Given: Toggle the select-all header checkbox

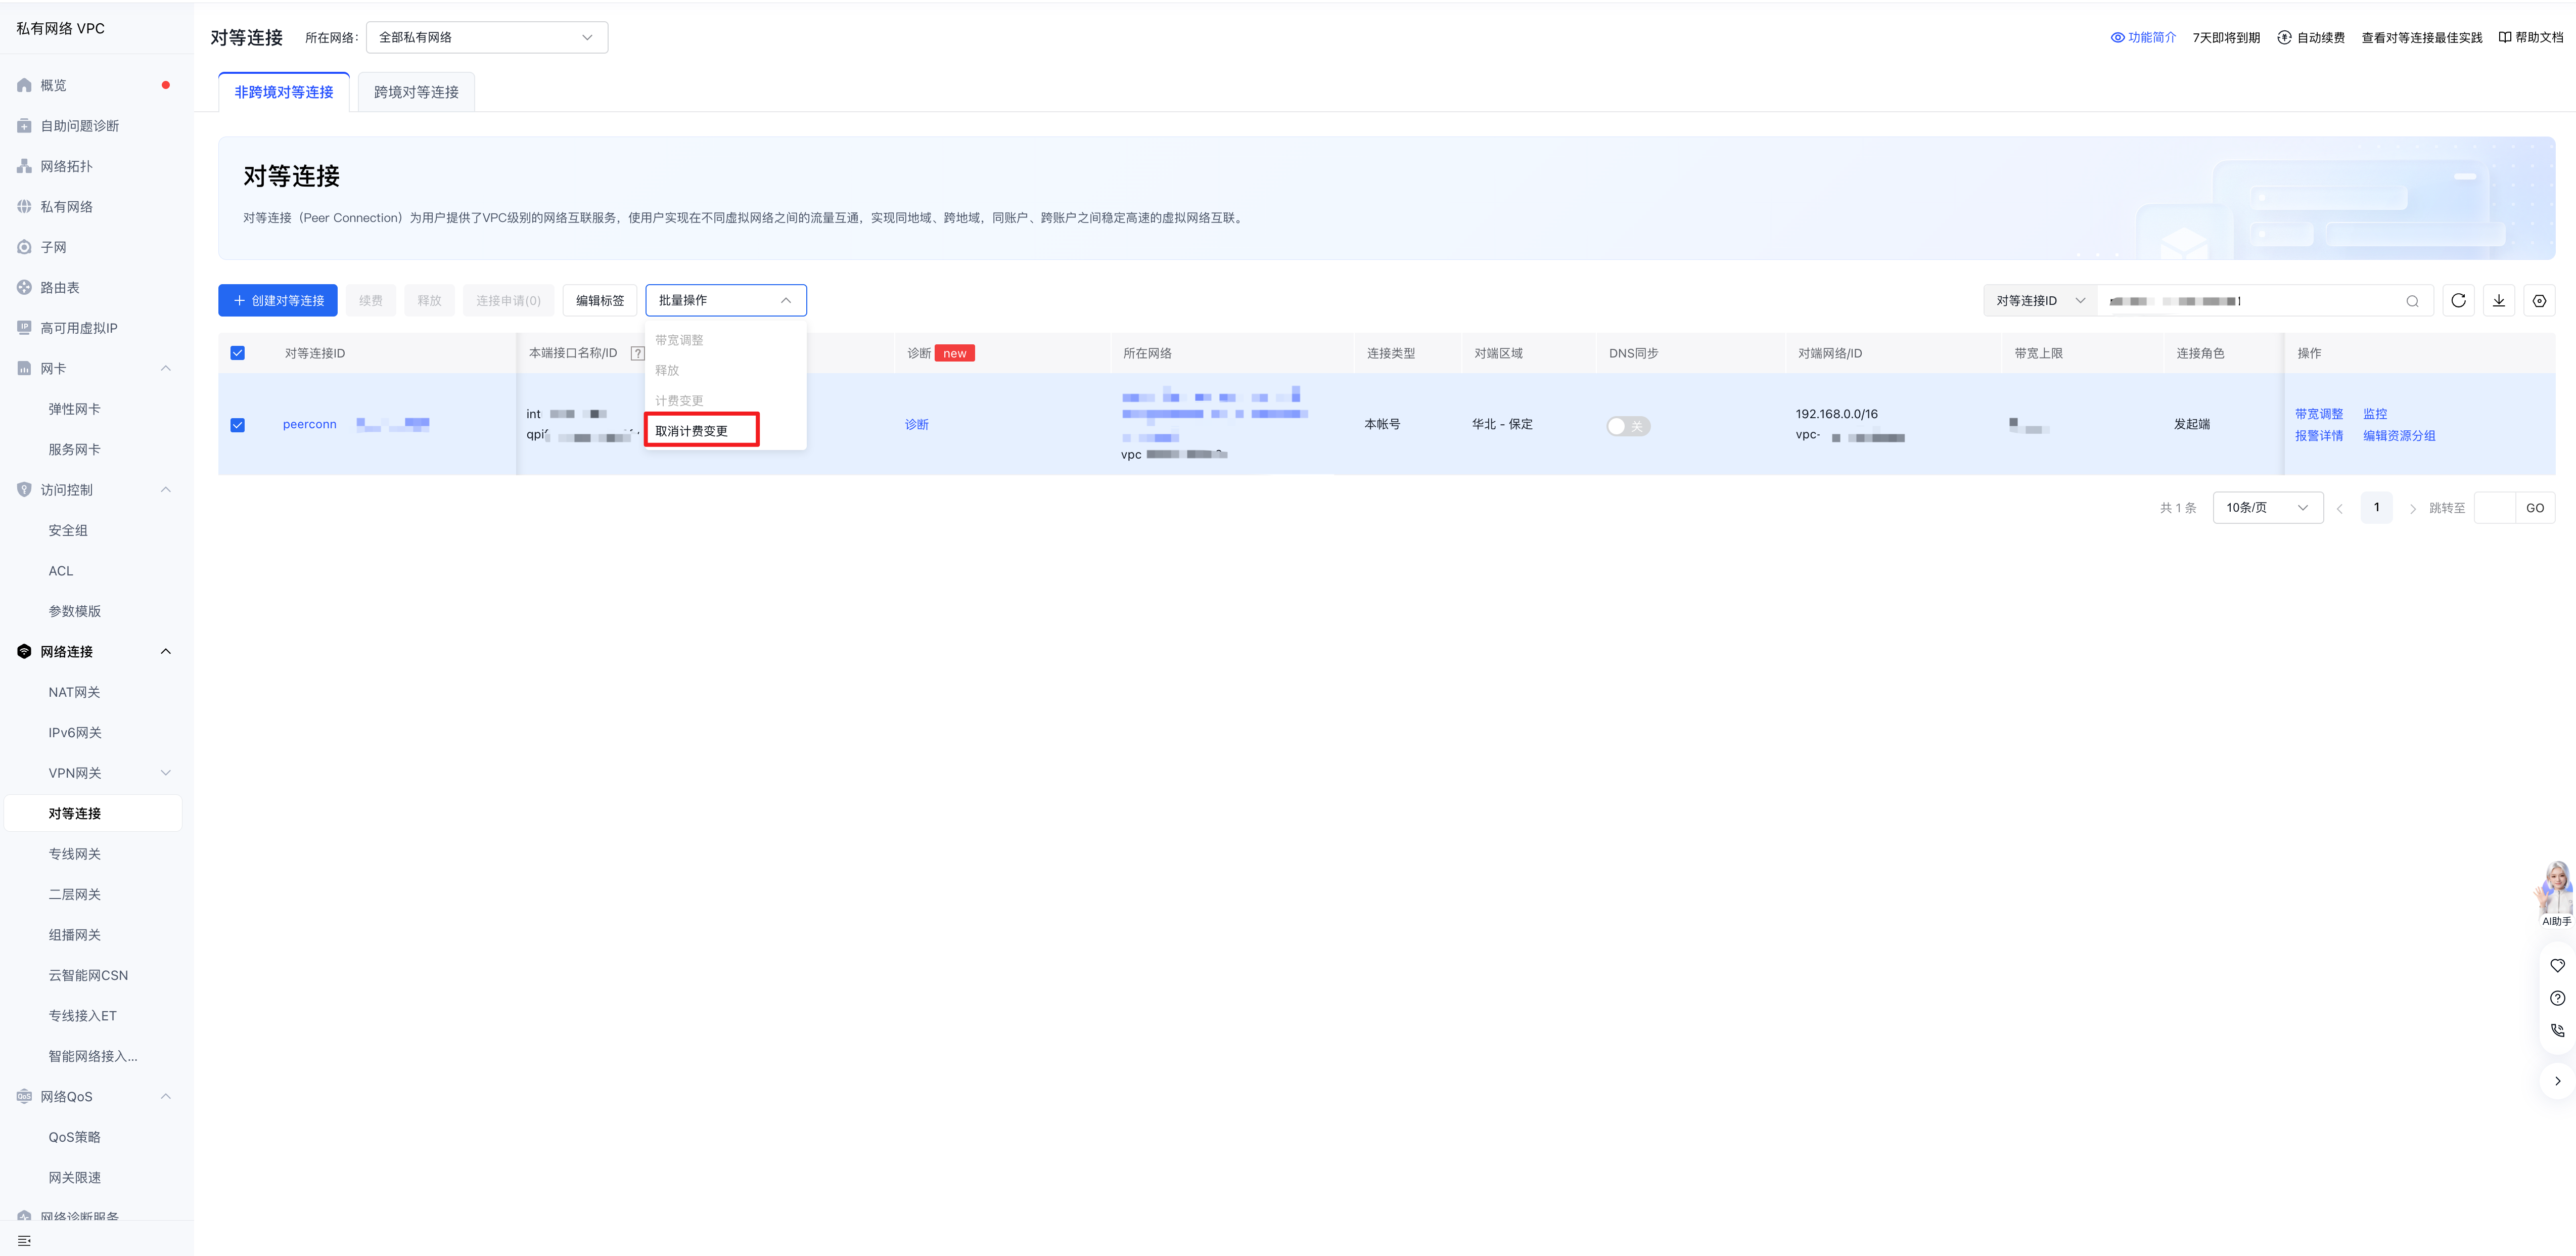Looking at the screenshot, I should [x=238, y=353].
